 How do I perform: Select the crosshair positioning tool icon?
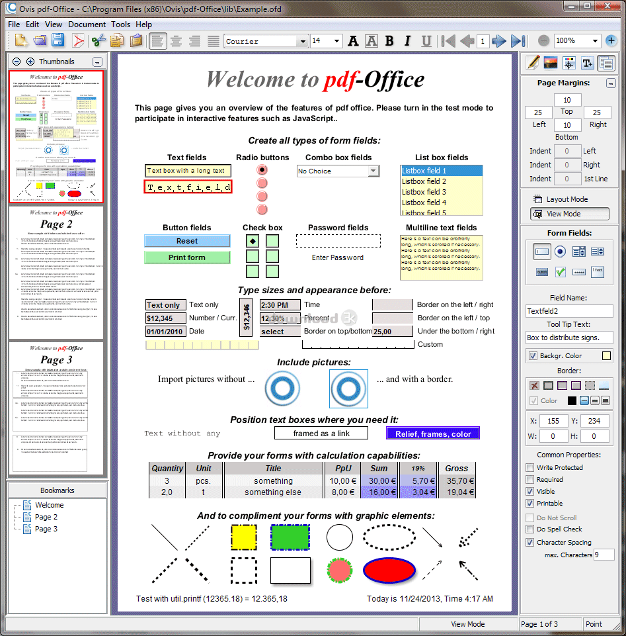(569, 64)
